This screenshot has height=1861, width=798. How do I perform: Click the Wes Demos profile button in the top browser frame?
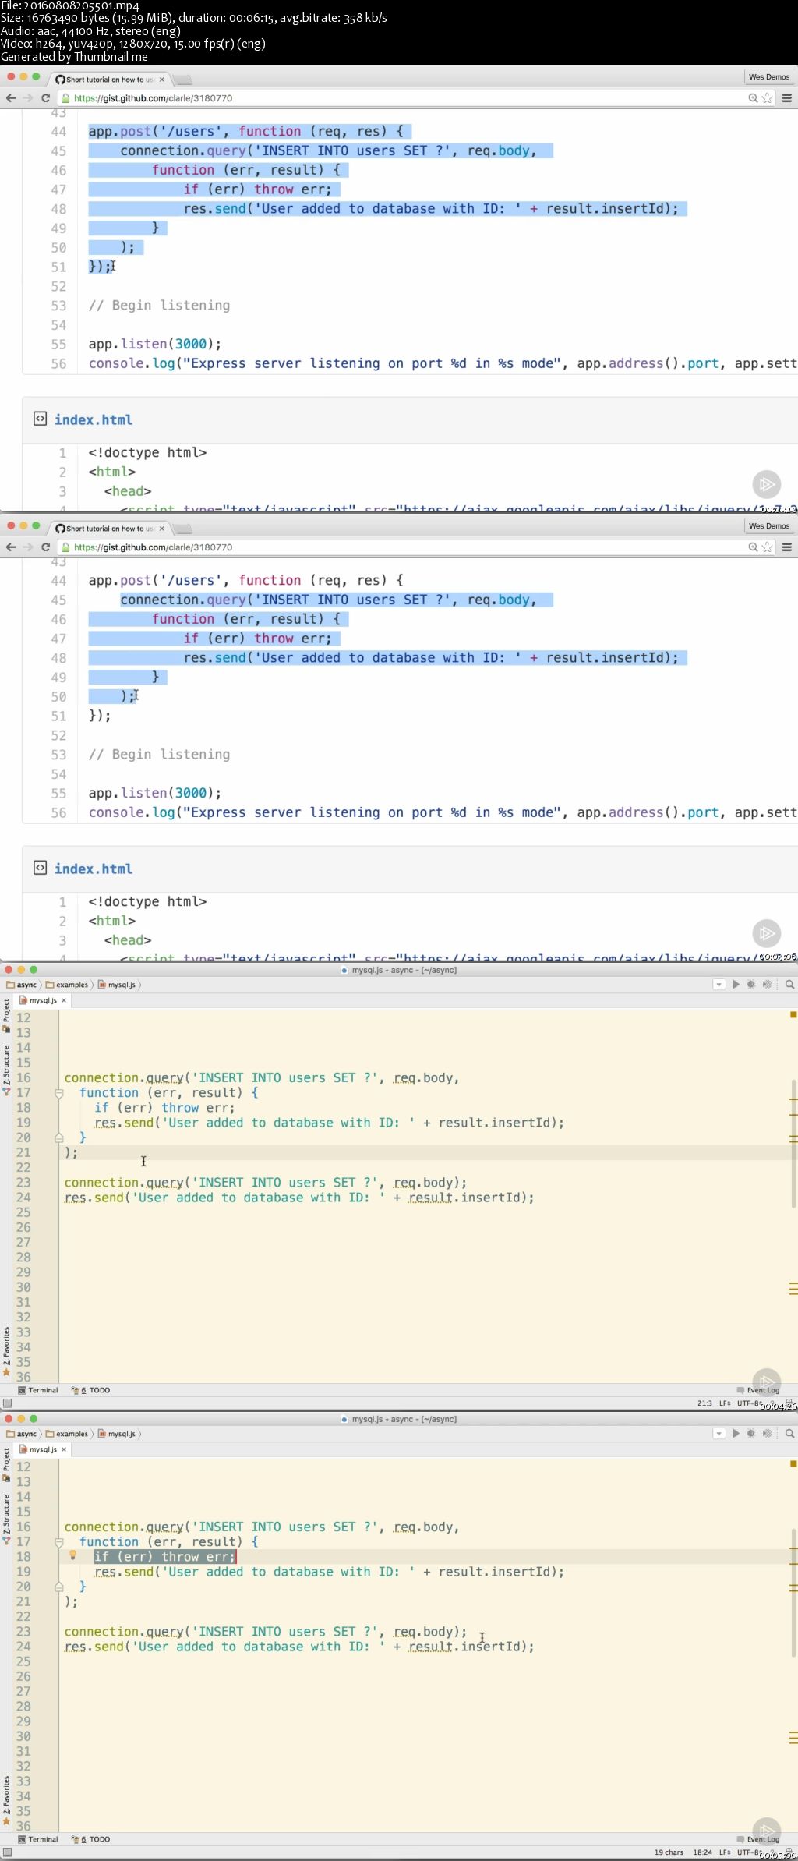769,77
